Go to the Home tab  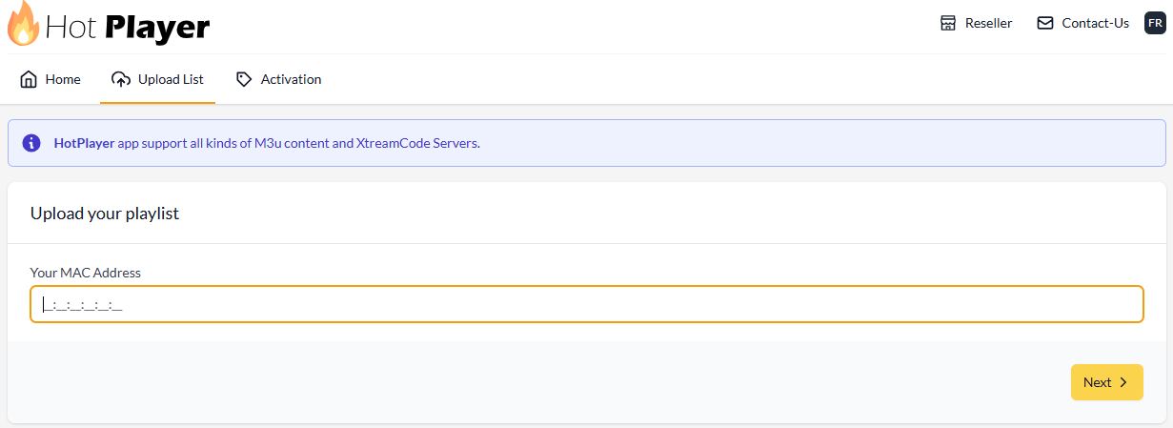click(63, 79)
